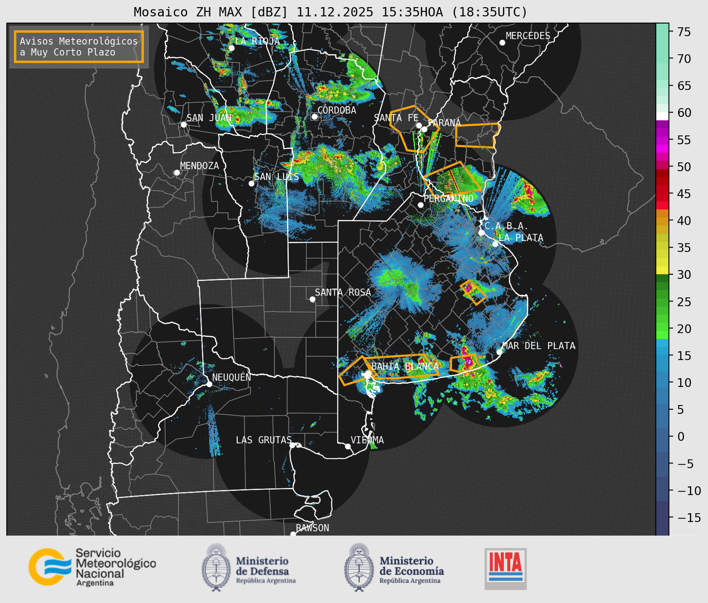Click the Paraná city marker dot

[424, 129]
